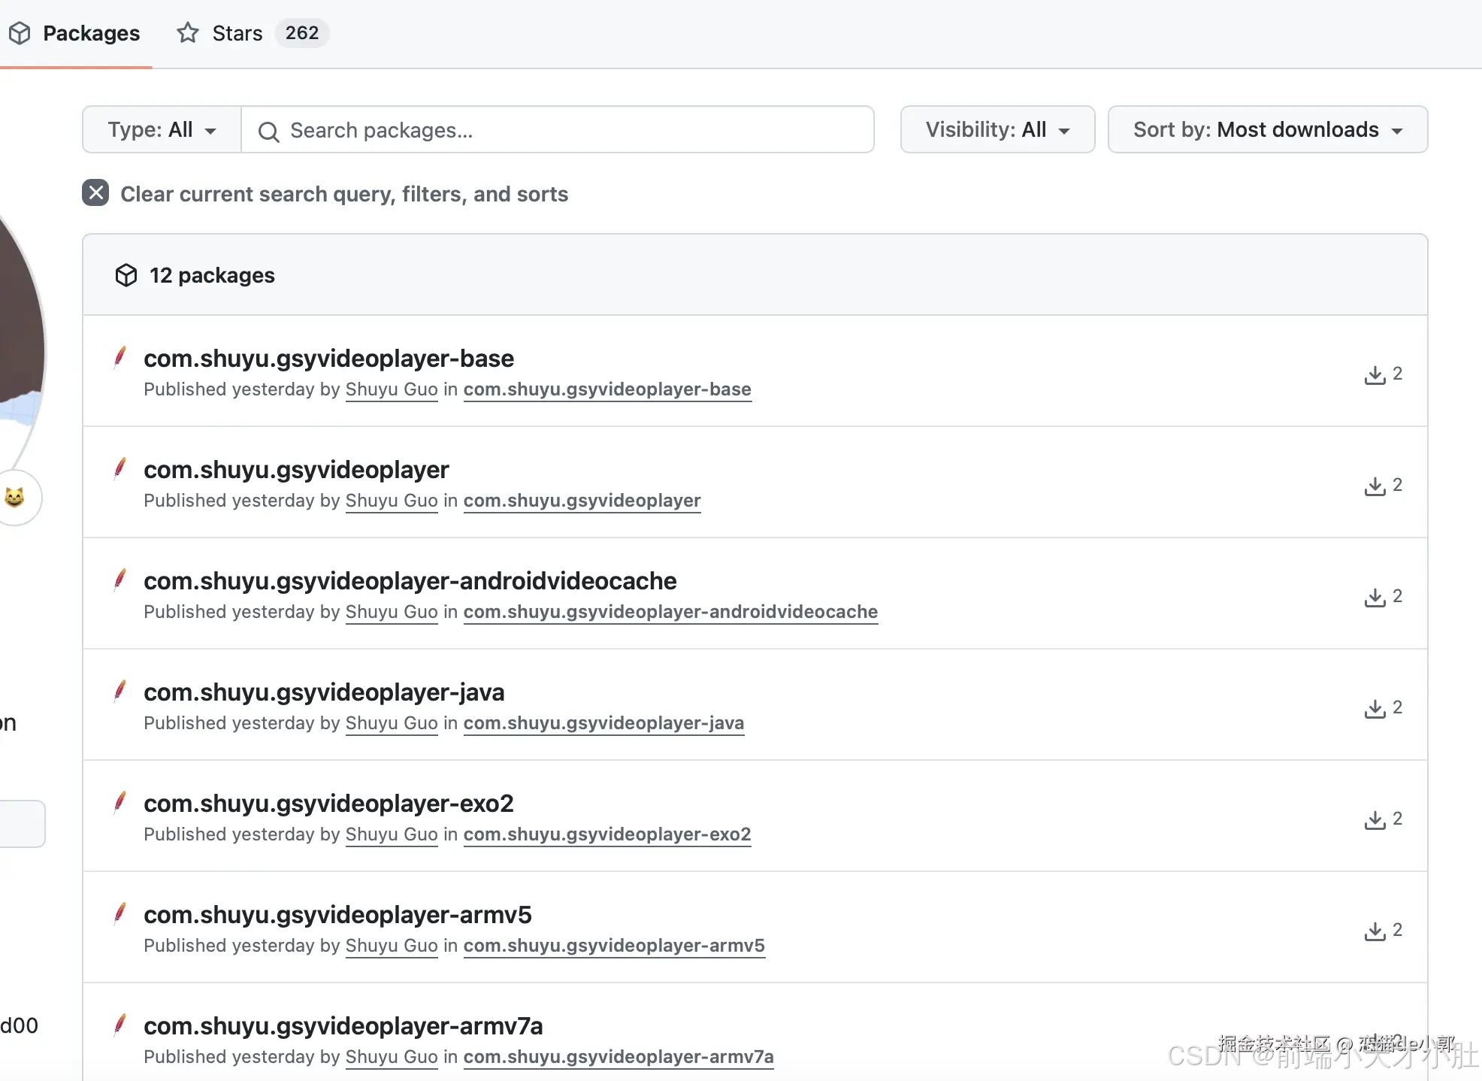Click the 262 stars count badge
The height and width of the screenshot is (1081, 1482).
click(x=302, y=32)
